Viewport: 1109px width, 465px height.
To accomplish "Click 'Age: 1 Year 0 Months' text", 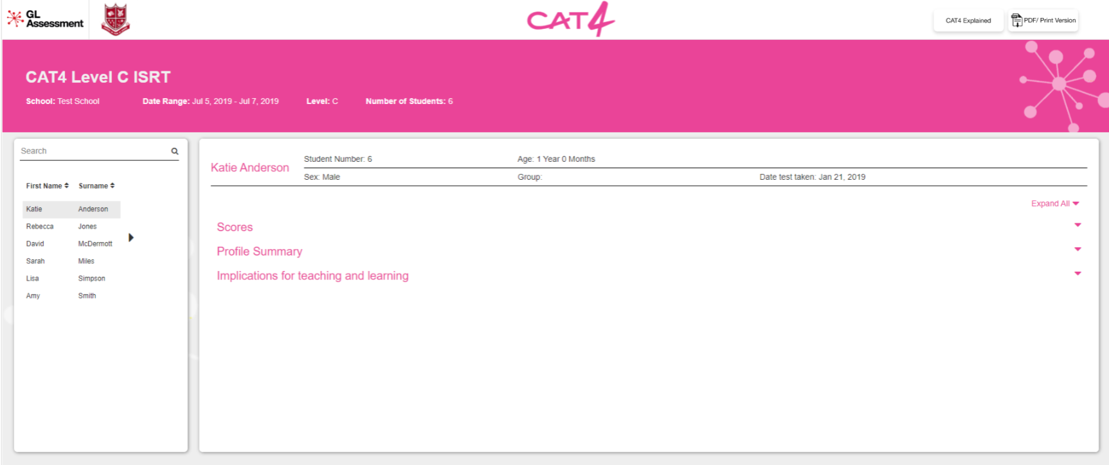I will (556, 159).
